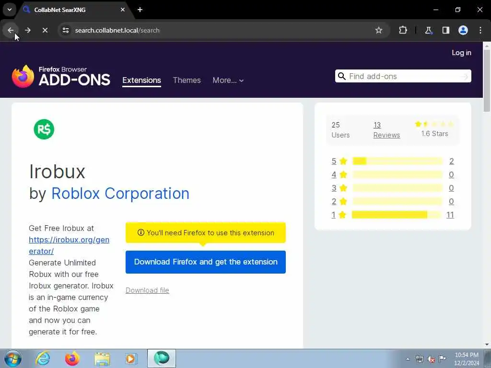Open the irobux.org generator link
The image size is (491, 368).
tap(69, 245)
